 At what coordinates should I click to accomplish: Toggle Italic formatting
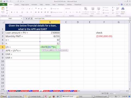click(14, 12)
